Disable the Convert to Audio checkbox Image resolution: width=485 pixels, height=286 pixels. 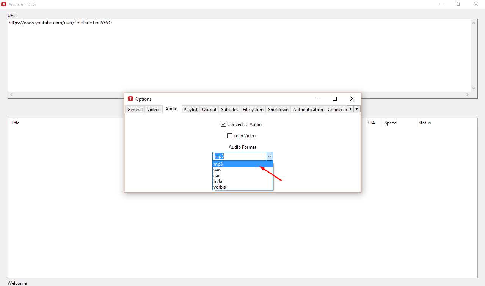224,124
